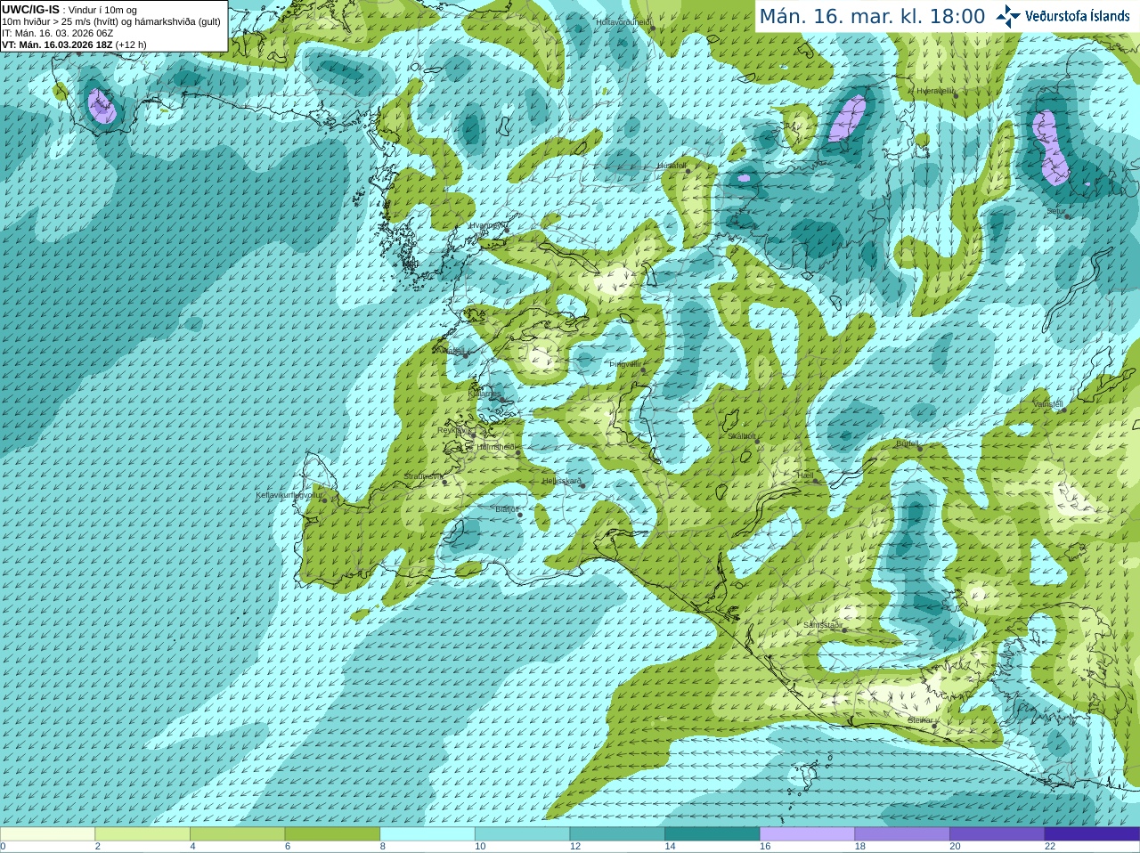Click the Hellisskarð station label
This screenshot has width=1140, height=853.
562,481
